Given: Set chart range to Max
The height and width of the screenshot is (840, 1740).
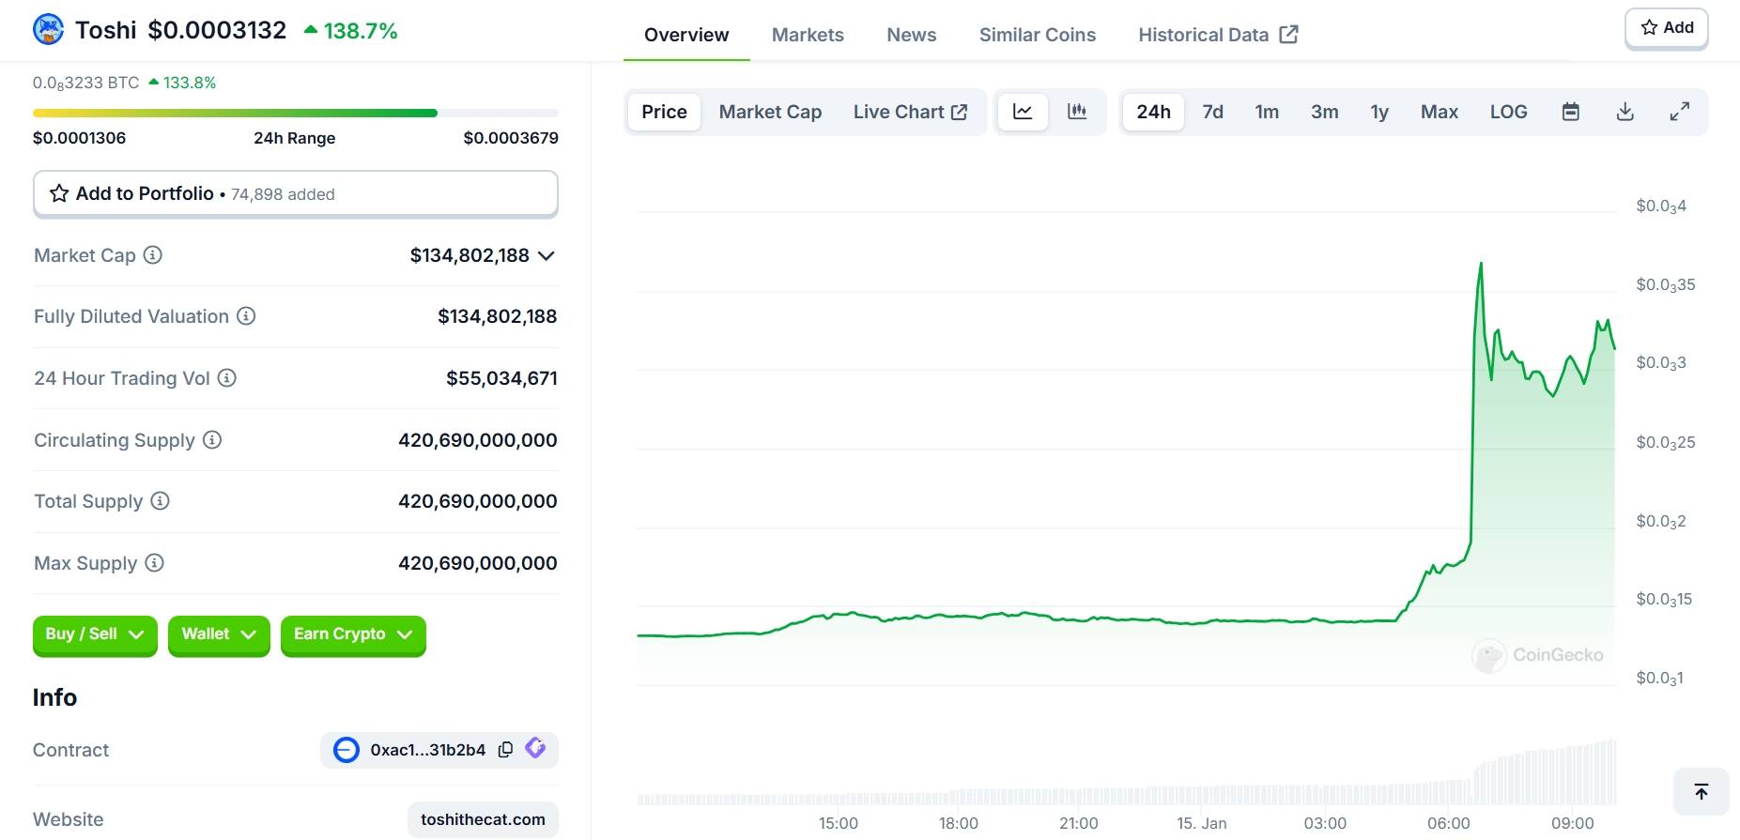Looking at the screenshot, I should tap(1440, 112).
